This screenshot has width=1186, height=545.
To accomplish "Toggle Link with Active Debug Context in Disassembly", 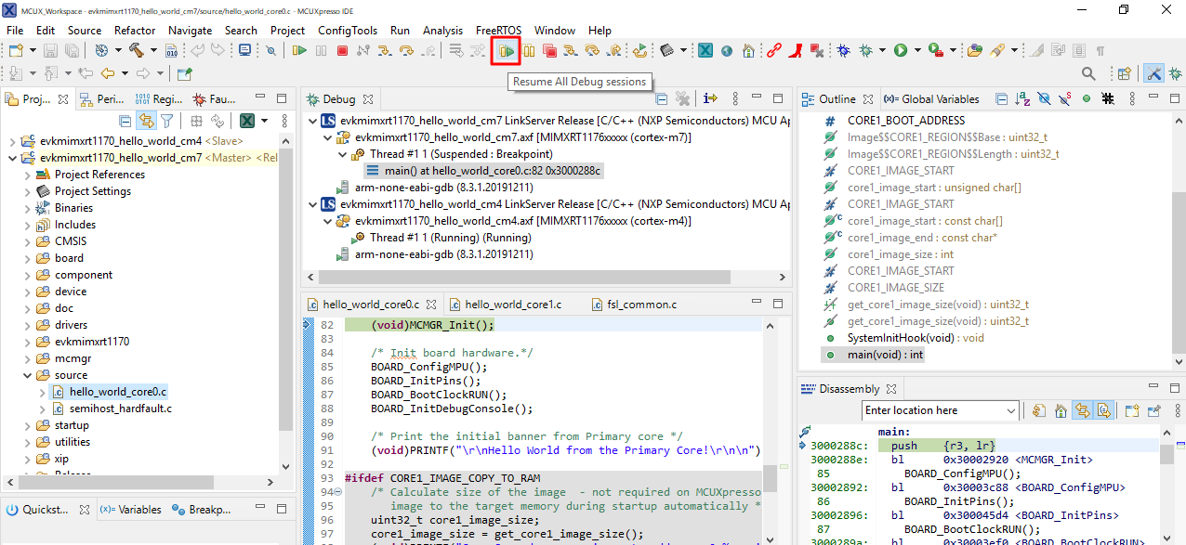I will click(x=1082, y=410).
